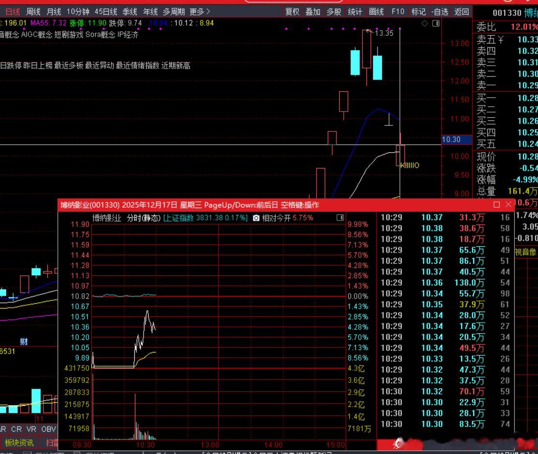Viewport: 538px width, 454px height.
Task: Click the 总量 total volume row
Action: pos(507,191)
